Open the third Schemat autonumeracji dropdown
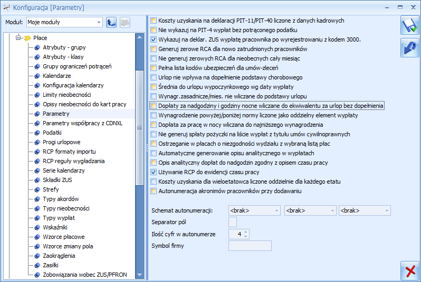Screen dimensions: 421x282 387,211
